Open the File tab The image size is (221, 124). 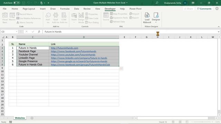pyautogui.click(x=4, y=9)
